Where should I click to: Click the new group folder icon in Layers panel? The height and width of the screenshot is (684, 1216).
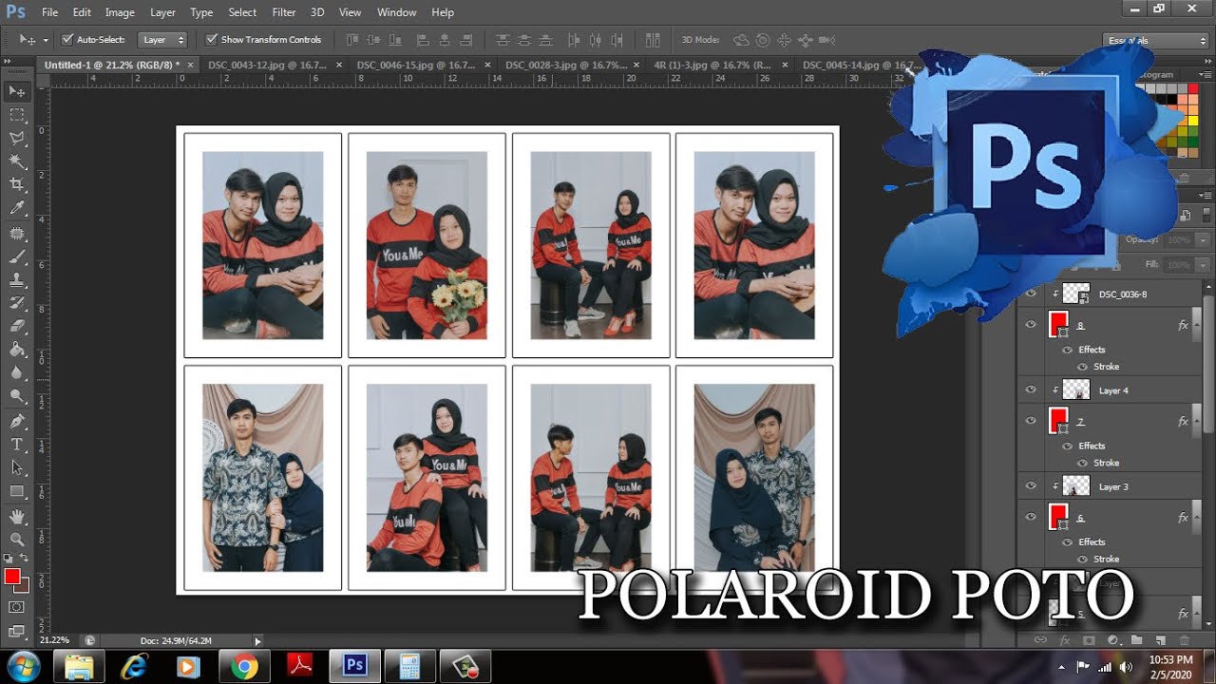click(1135, 641)
